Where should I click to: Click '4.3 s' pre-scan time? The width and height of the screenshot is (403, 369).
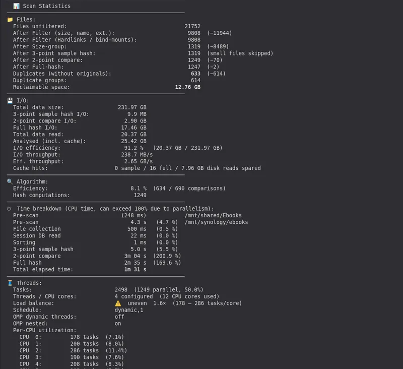[x=138, y=222]
